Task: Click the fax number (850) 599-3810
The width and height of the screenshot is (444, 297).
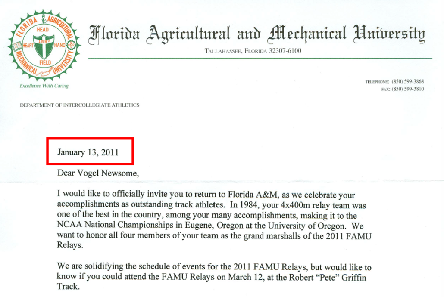Action: coord(408,89)
